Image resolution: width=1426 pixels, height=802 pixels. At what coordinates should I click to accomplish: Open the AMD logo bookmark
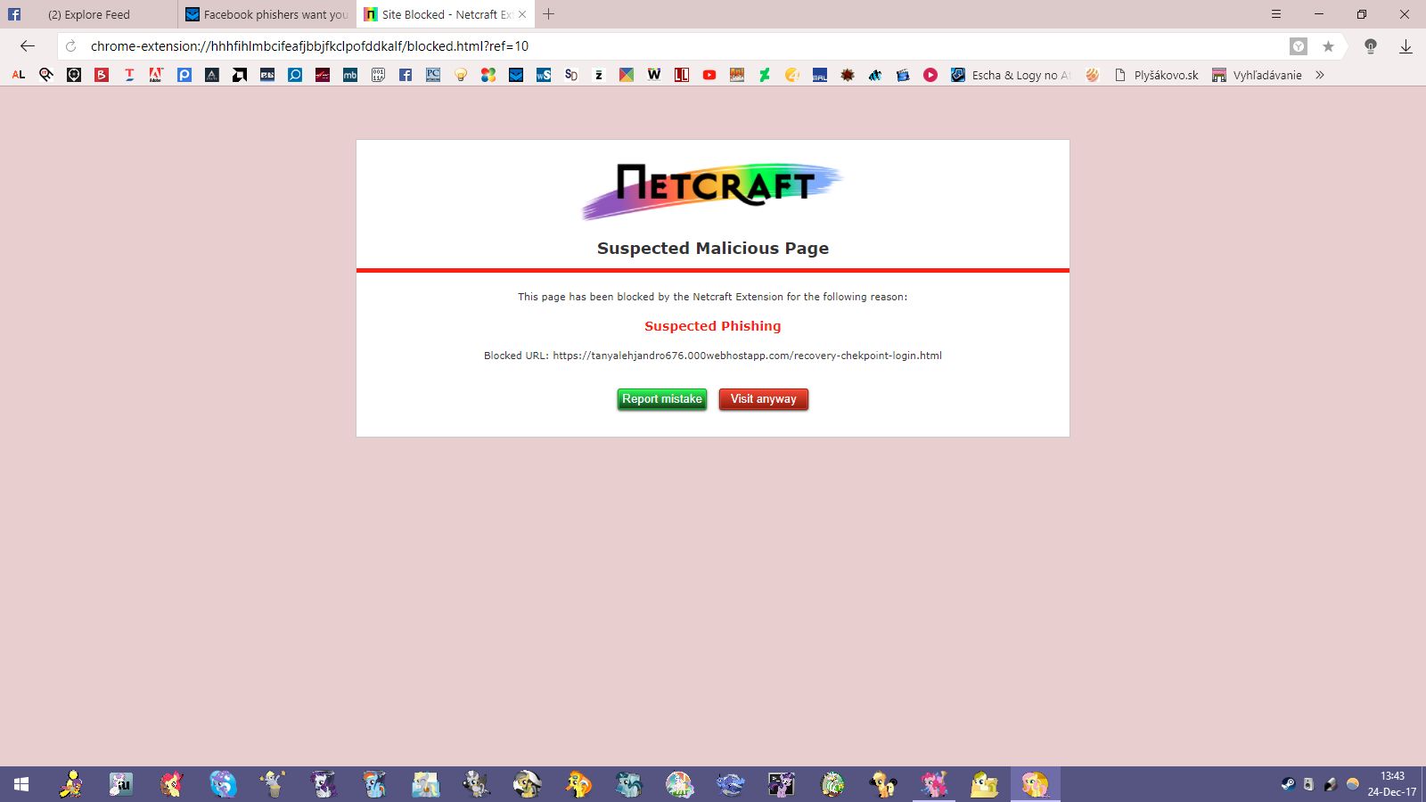point(240,75)
